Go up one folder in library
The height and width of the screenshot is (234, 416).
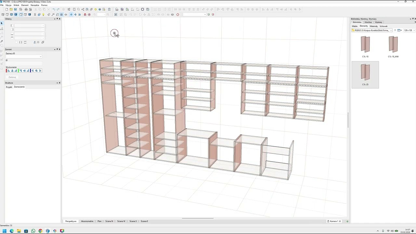click(x=395, y=30)
